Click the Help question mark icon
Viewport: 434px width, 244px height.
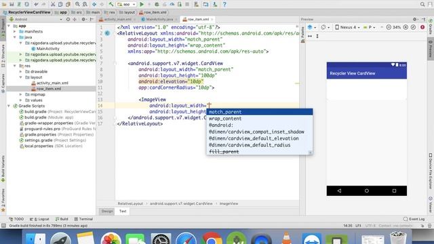coord(224,4)
